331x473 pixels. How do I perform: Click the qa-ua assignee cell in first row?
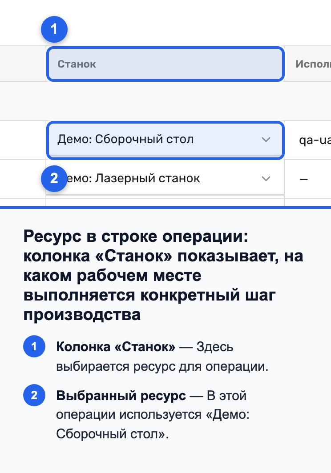coord(315,140)
